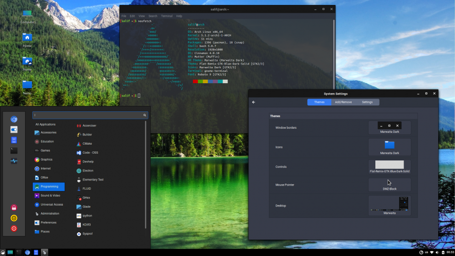455x256 pixels.
Task: Open the Computer desktop icon
Action: pyautogui.click(x=27, y=16)
